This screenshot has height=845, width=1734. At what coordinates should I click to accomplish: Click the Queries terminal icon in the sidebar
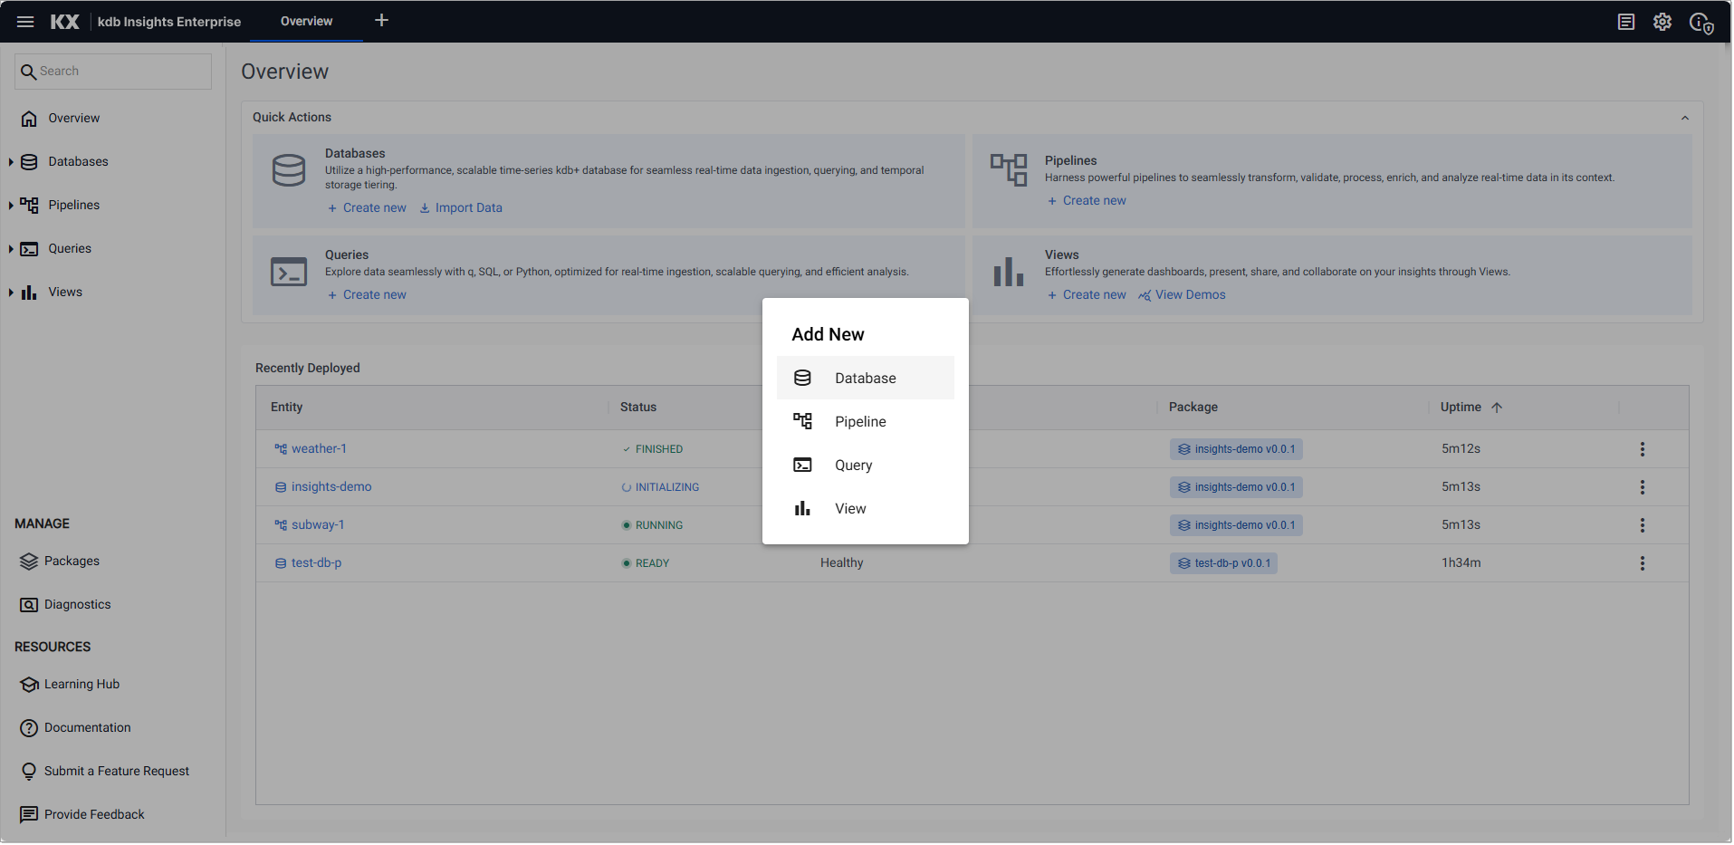28,248
